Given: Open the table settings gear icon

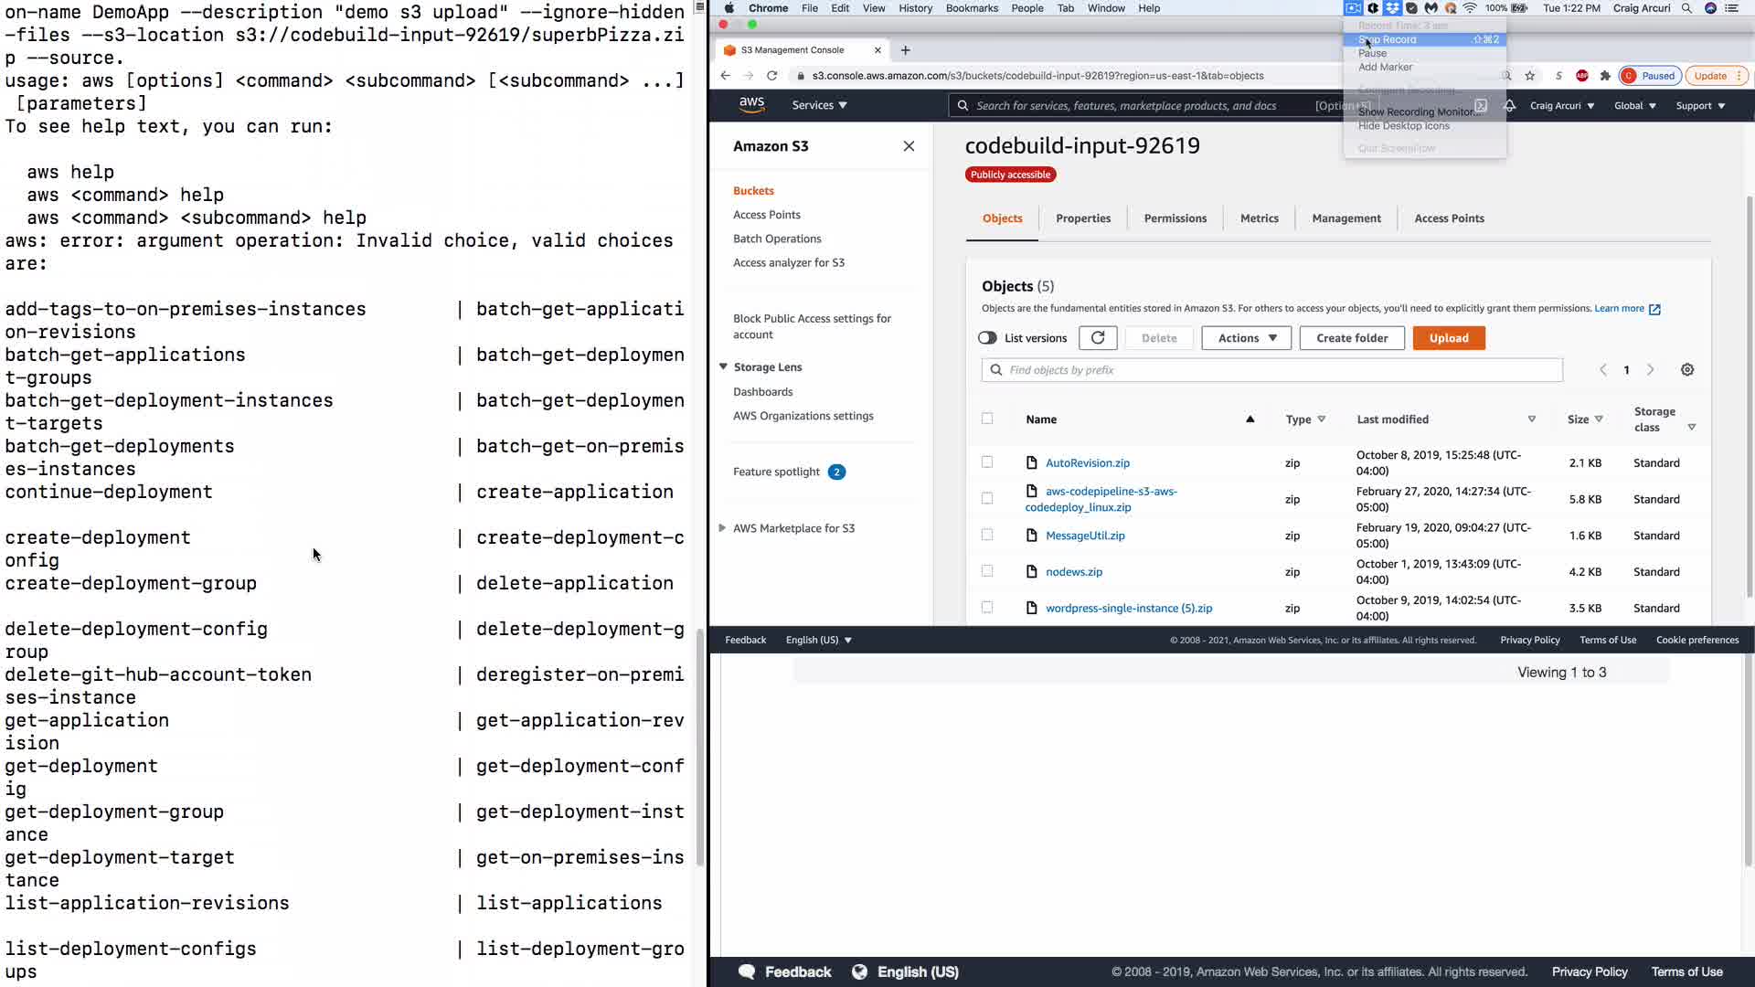Looking at the screenshot, I should click(x=1687, y=370).
